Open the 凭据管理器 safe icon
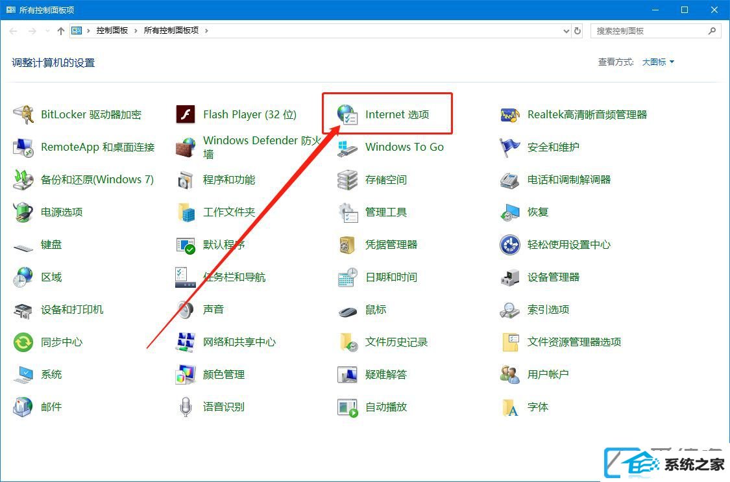This screenshot has height=482, width=730. pyautogui.click(x=348, y=245)
